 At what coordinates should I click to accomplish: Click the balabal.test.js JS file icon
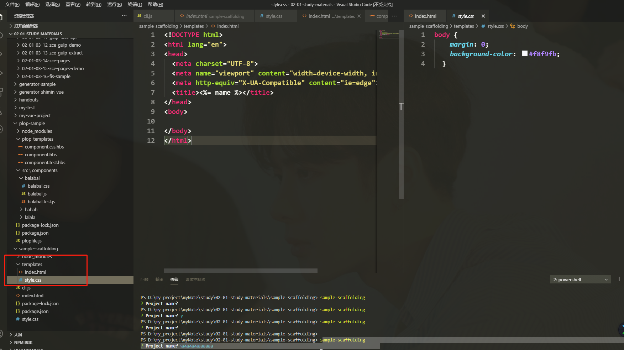point(23,202)
